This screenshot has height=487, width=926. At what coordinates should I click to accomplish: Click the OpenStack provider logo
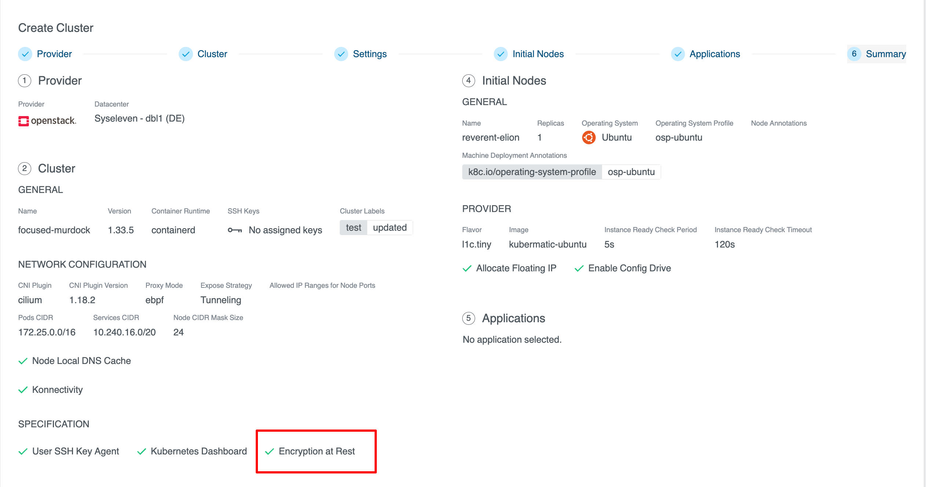point(47,120)
